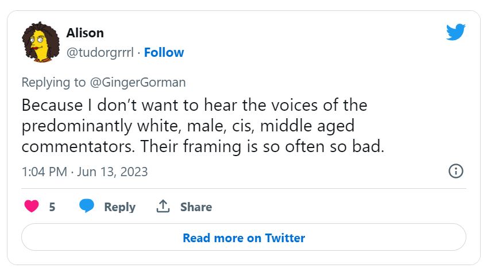Like the tweet with the heart icon
Viewport: 487px width, 272px height.
coord(32,207)
